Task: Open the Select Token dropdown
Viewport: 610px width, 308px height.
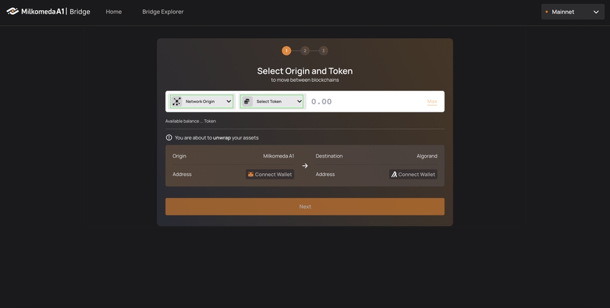Action: (x=272, y=102)
